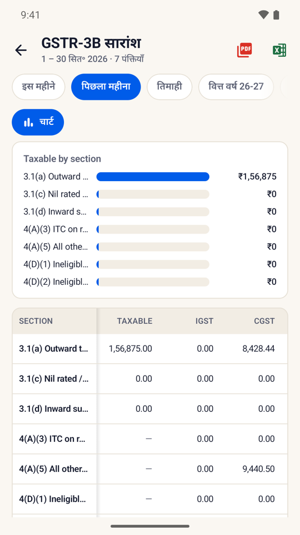Click the 3.1(a) Outward chart bar
Screen dimensions: 300x535
(153, 177)
